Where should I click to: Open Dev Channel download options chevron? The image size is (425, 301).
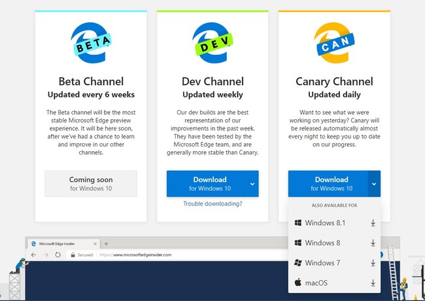tap(252, 184)
